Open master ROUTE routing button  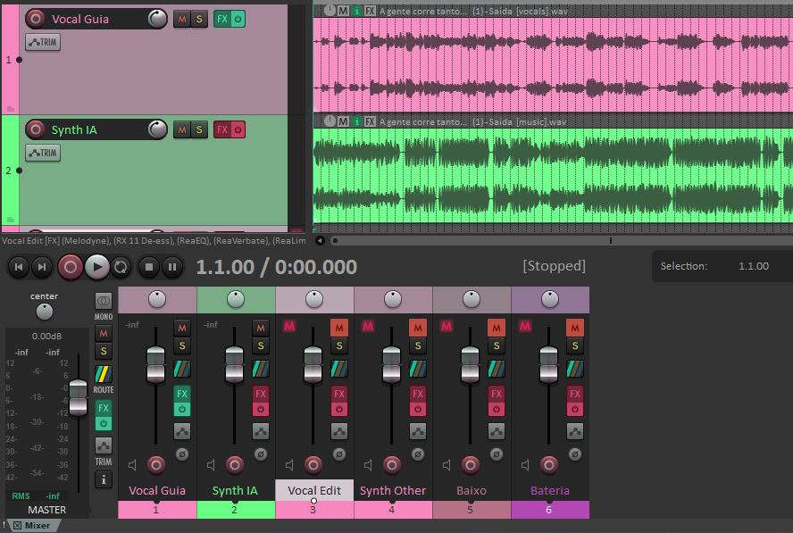(x=104, y=374)
